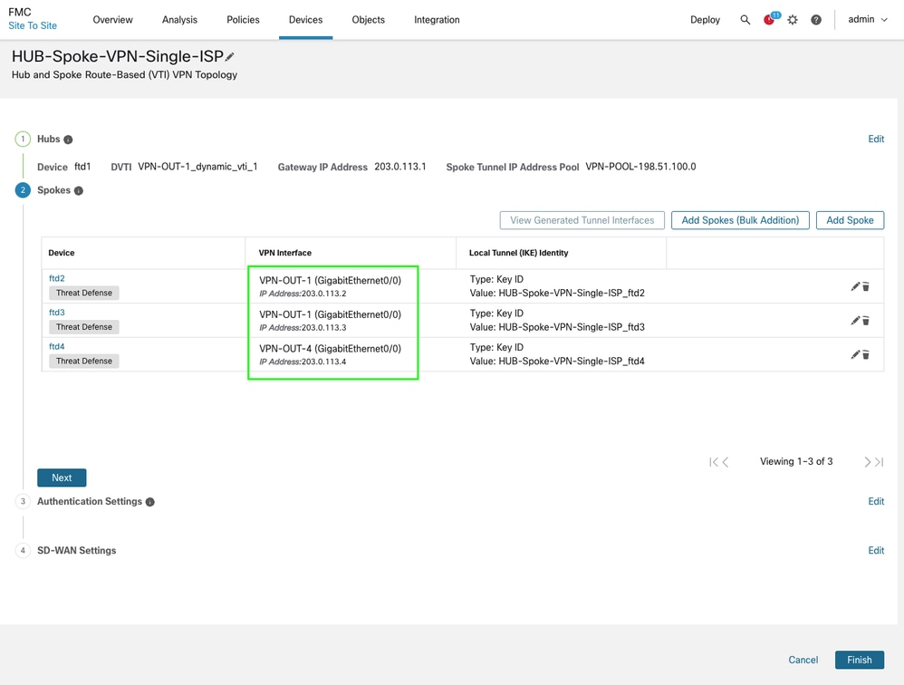This screenshot has height=685, width=904.
Task: Expand the SD-WAN Settings step
Action: click(76, 550)
